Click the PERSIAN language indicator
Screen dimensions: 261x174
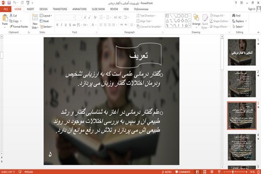(29, 172)
